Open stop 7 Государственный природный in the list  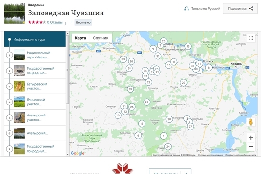[x=35, y=149]
